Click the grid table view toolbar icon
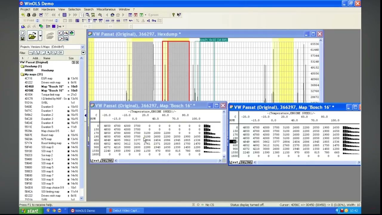Screen dimensions: 382x215 coord(64,15)
